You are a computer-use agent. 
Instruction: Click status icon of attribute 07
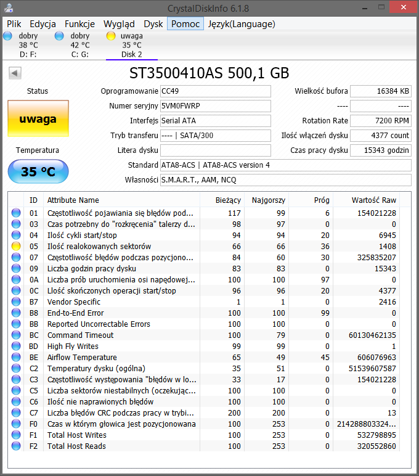(x=16, y=257)
